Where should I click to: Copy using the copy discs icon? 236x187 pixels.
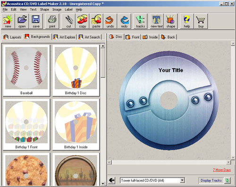click(83, 21)
